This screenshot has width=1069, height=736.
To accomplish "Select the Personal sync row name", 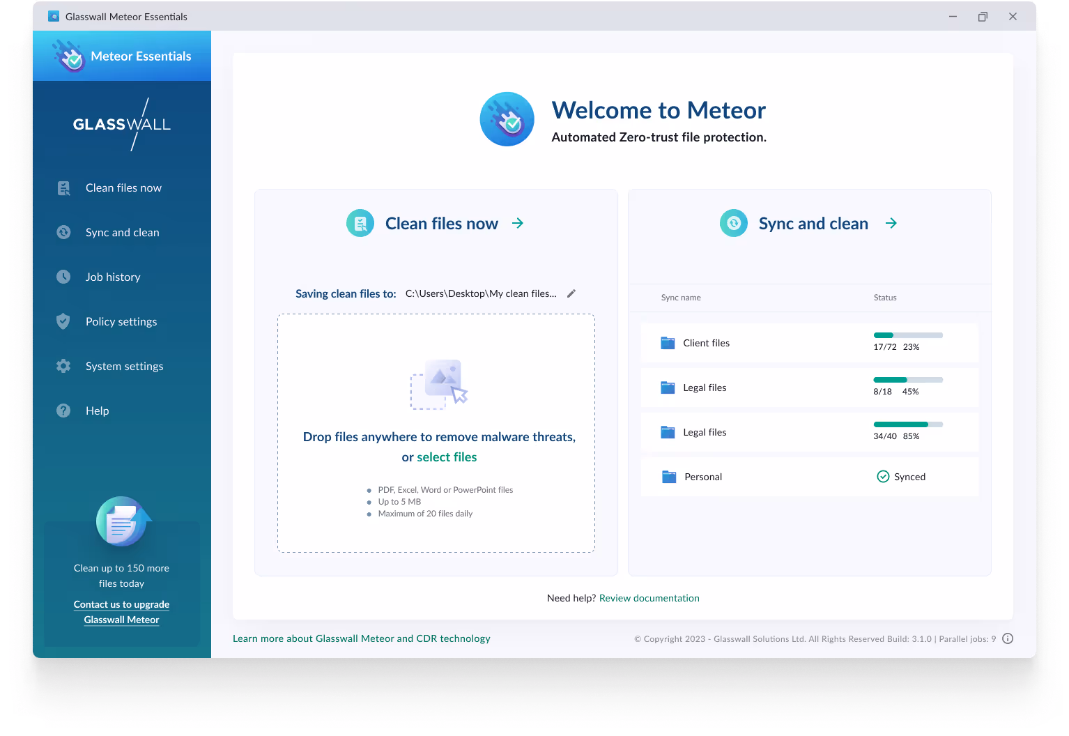I will [703, 477].
